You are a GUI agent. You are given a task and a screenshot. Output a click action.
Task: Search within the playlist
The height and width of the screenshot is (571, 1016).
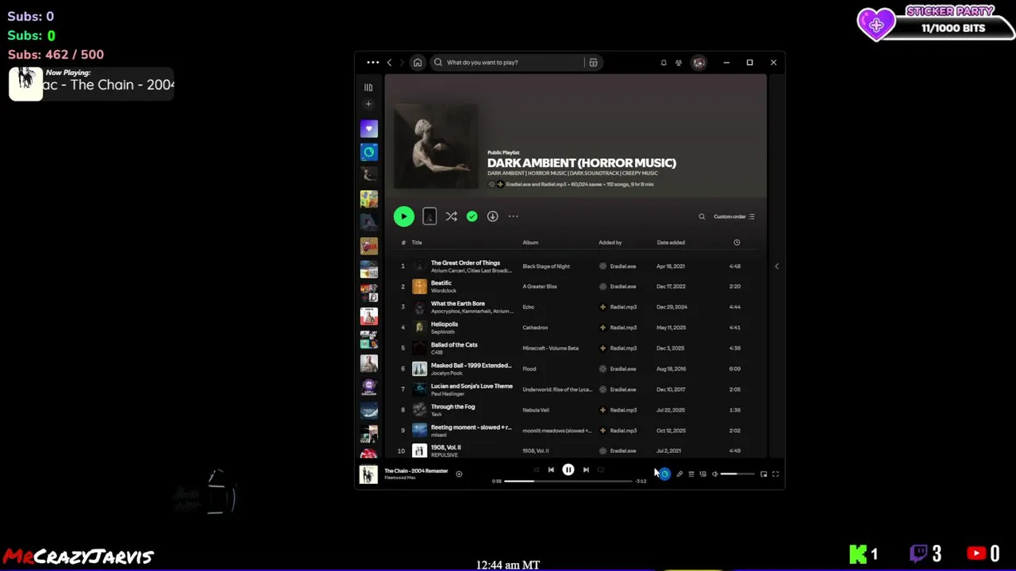pos(702,217)
